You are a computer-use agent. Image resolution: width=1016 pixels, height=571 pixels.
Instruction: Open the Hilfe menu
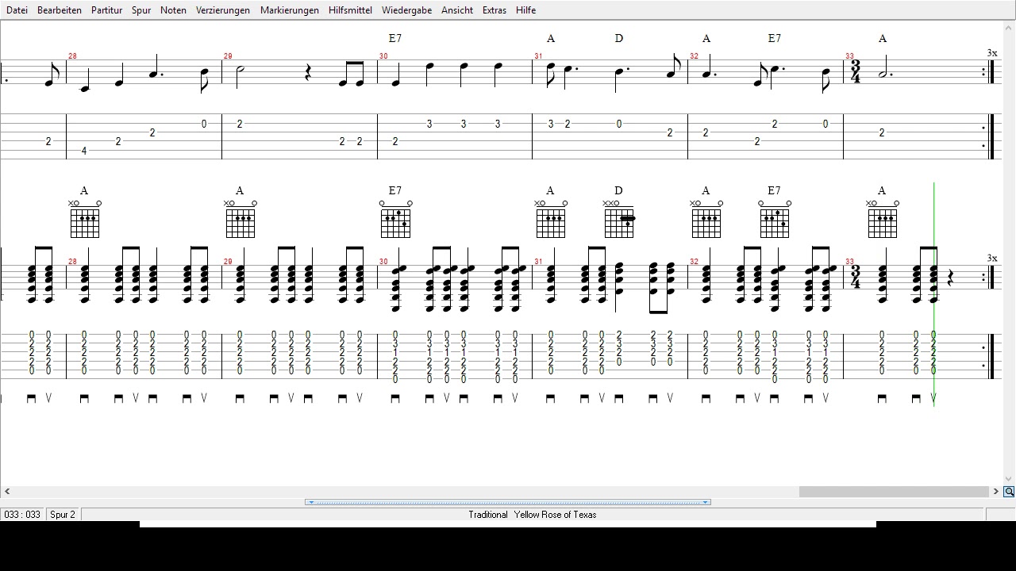coord(525,10)
